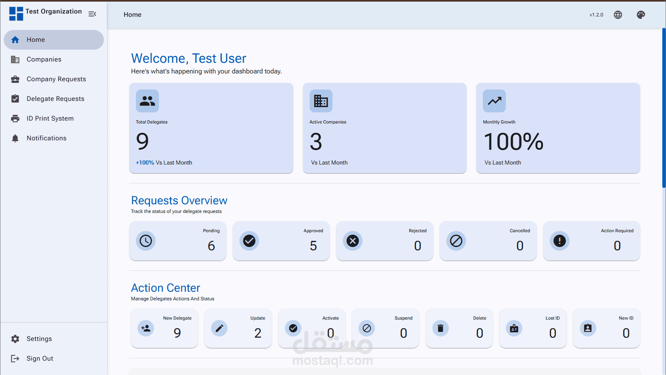This screenshot has height=375, width=666.
Task: Click the Notifications bell icon
Action: pos(15,138)
